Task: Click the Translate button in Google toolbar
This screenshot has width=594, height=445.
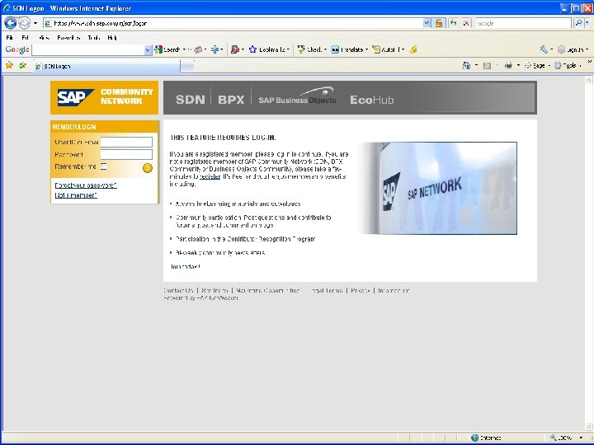Action: tap(347, 49)
